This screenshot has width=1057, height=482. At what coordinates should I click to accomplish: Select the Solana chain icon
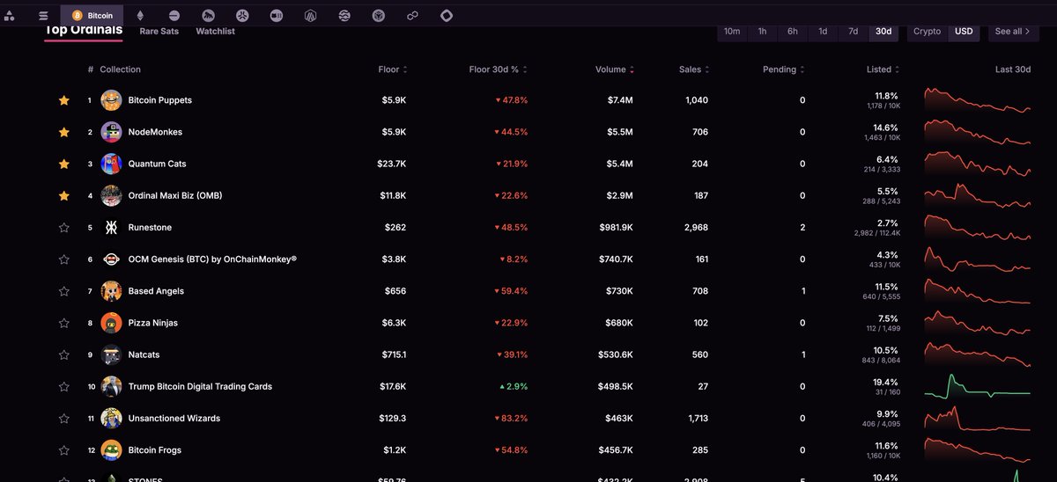42,16
